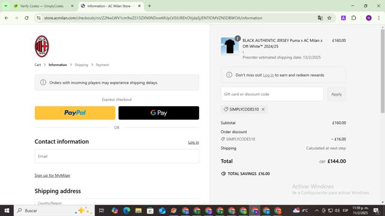Screen dimensions: 385x216
Task: Open Log in link in rewards notice
Action: (x=268, y=75)
